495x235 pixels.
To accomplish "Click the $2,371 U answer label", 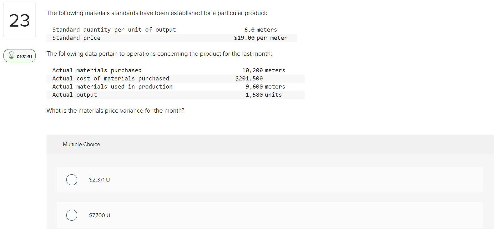I will [99, 180].
